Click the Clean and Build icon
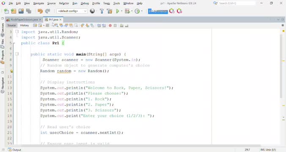286x152 pixels. pos(110,11)
